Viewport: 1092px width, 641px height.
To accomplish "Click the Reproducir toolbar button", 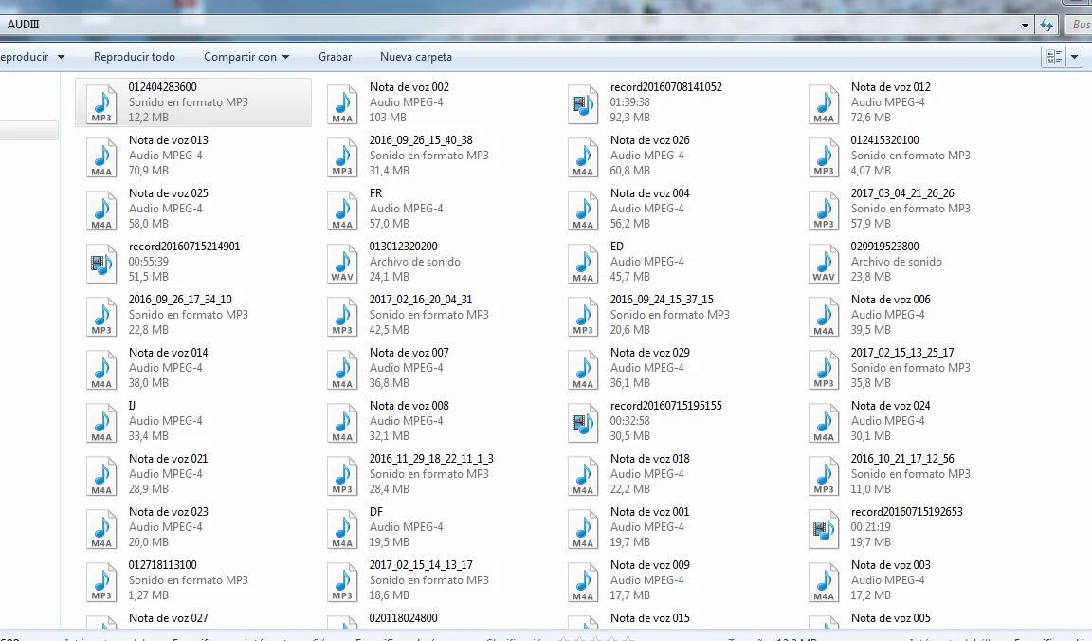I will click(x=28, y=57).
